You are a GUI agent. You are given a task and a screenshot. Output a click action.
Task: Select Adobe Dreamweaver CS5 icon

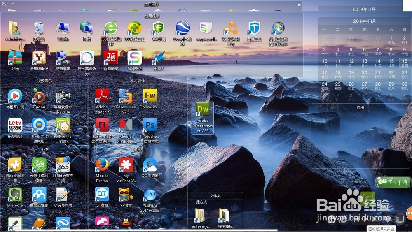coord(203,118)
